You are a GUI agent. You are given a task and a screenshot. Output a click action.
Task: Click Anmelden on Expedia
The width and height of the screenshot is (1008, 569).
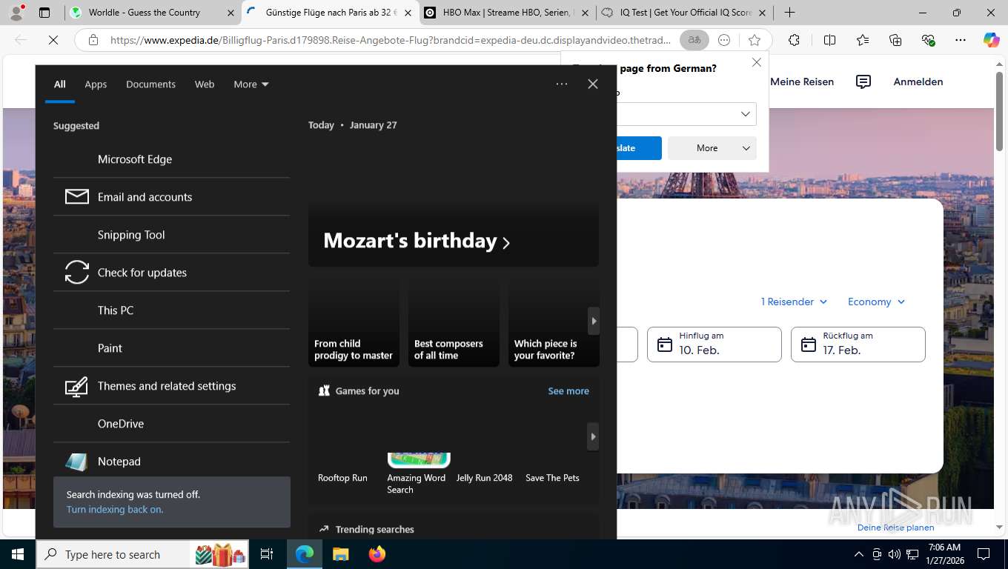[x=918, y=82]
